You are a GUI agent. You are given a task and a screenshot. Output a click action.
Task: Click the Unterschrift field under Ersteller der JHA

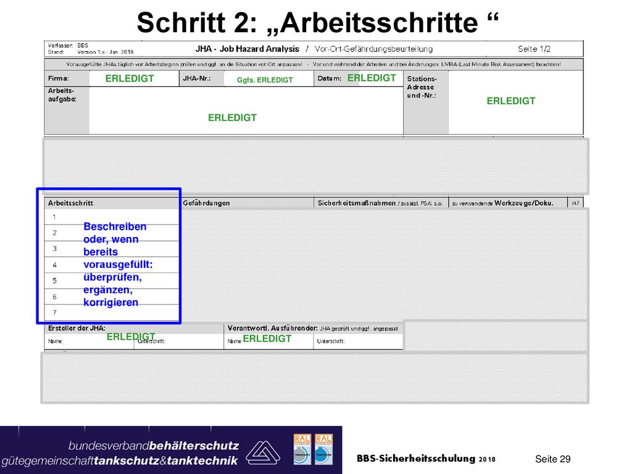pos(179,341)
